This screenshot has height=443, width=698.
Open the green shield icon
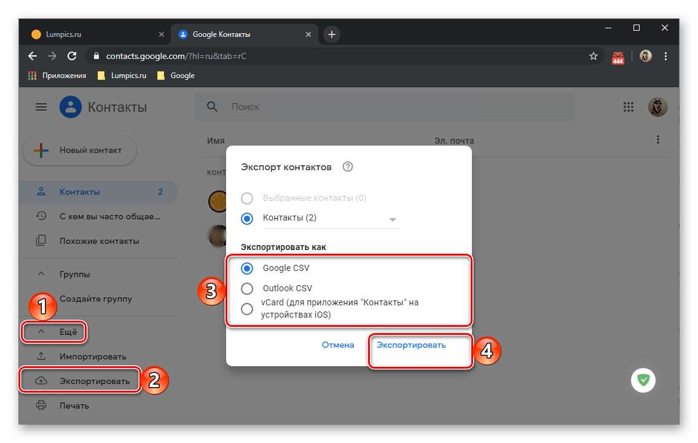[x=643, y=380]
